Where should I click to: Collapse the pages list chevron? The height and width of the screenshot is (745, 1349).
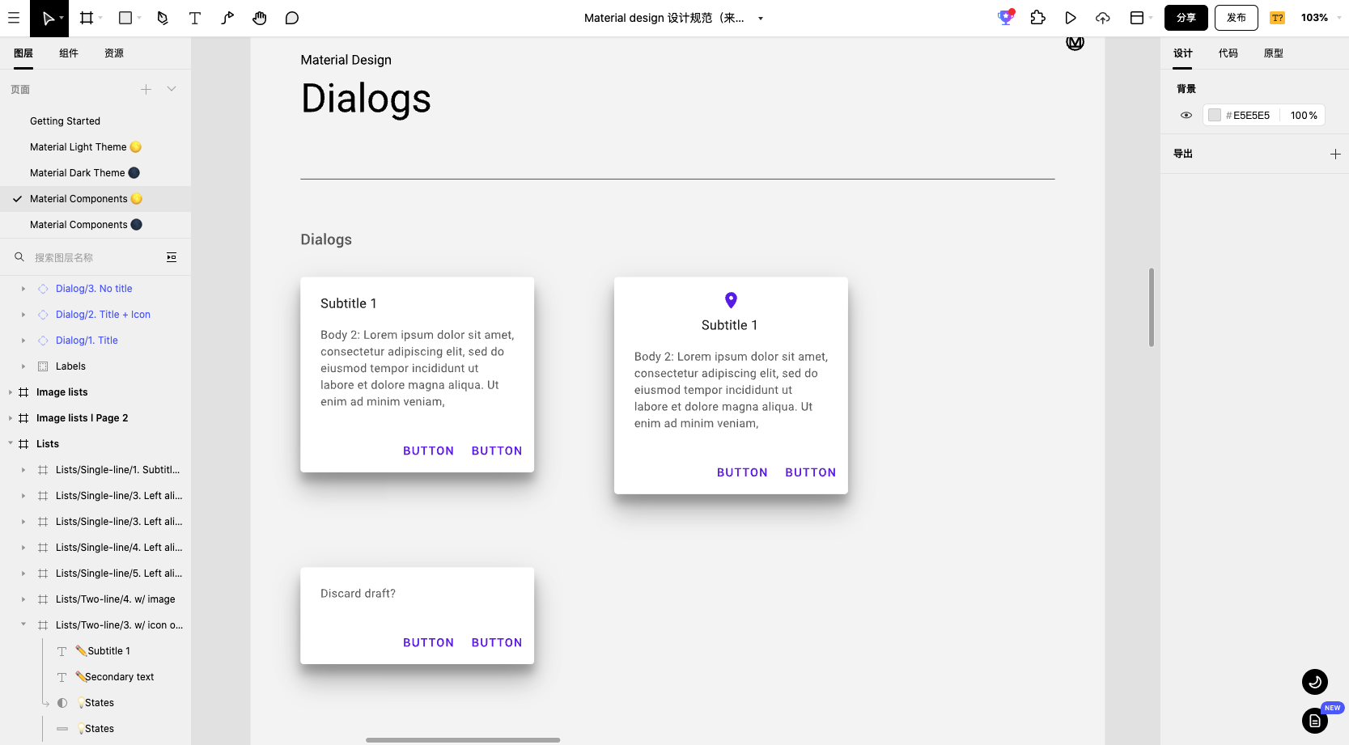(172, 89)
